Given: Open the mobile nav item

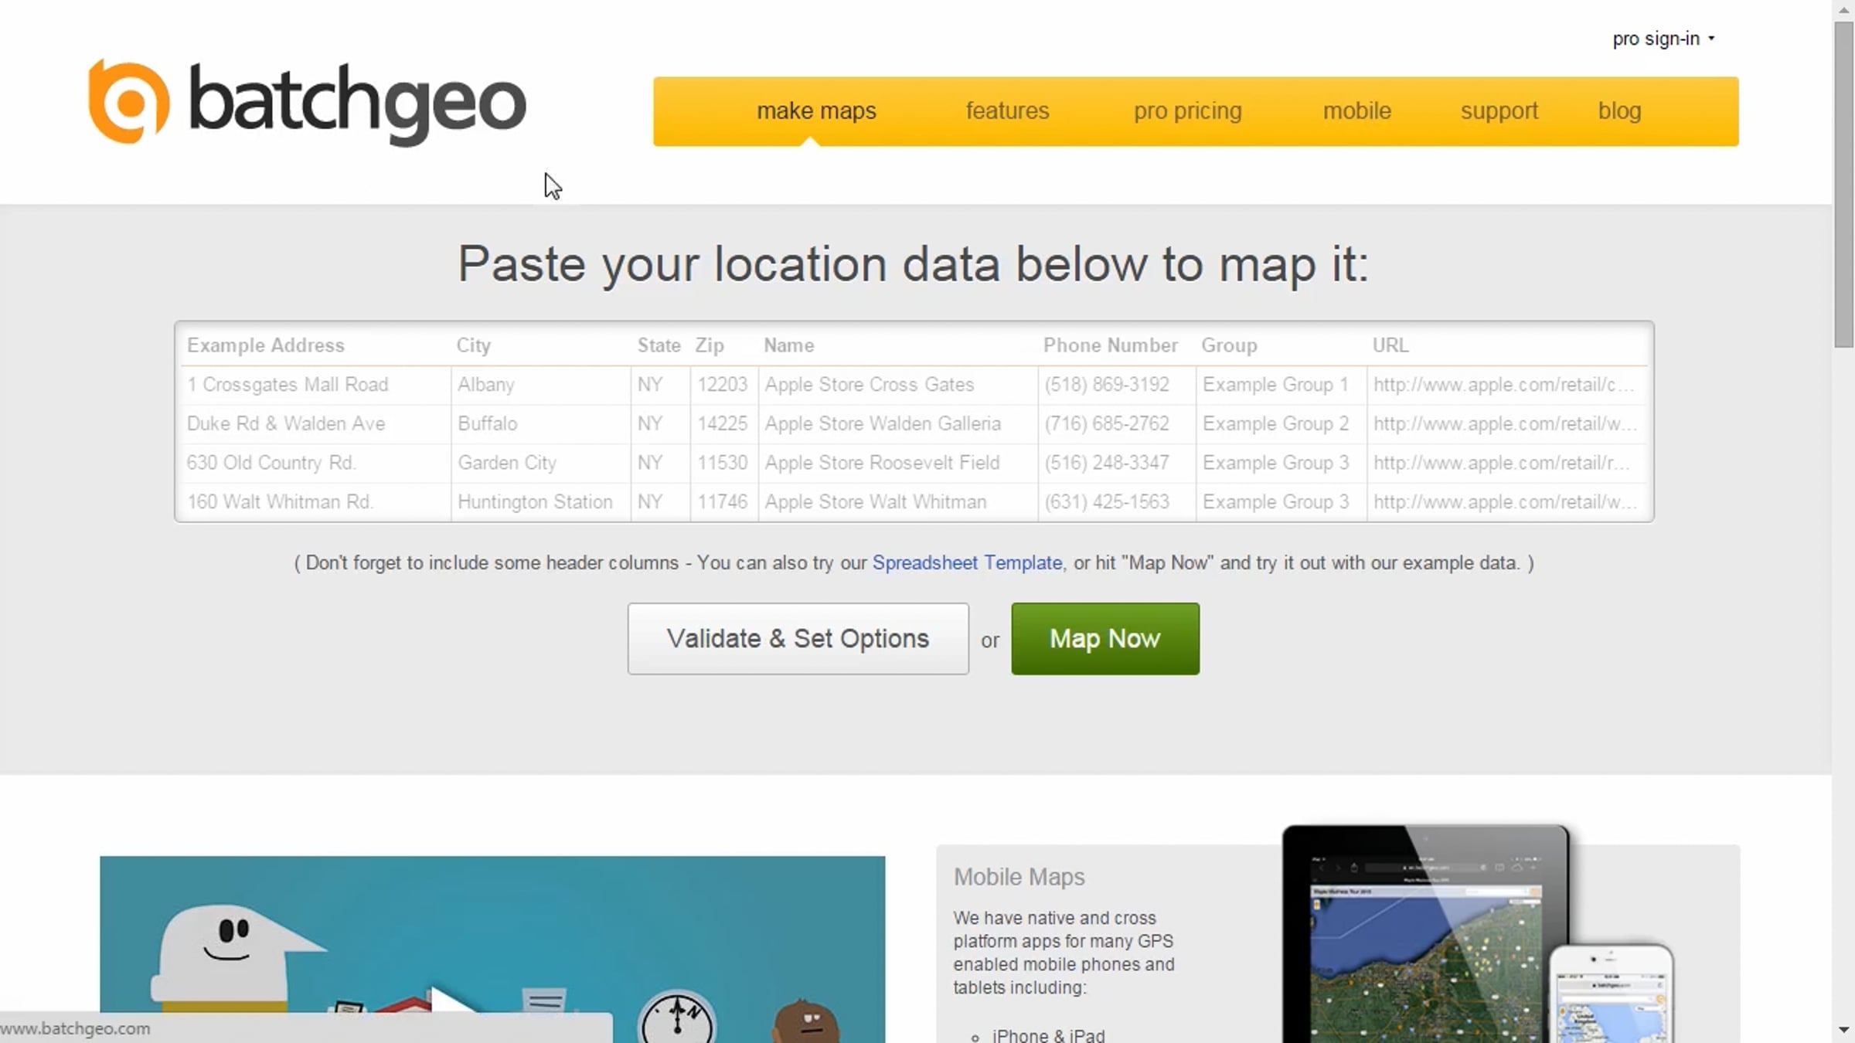Looking at the screenshot, I should click(x=1356, y=111).
